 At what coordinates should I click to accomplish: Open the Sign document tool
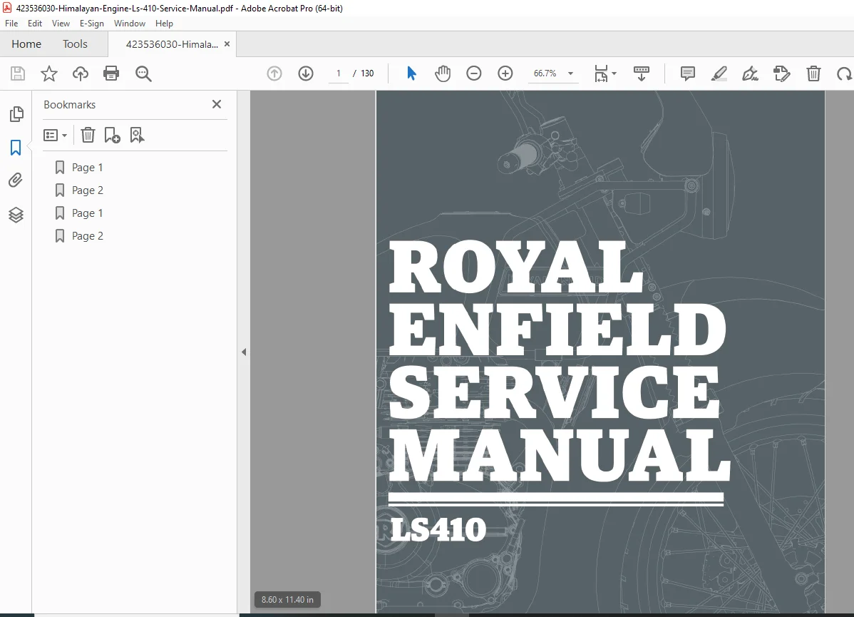(751, 73)
